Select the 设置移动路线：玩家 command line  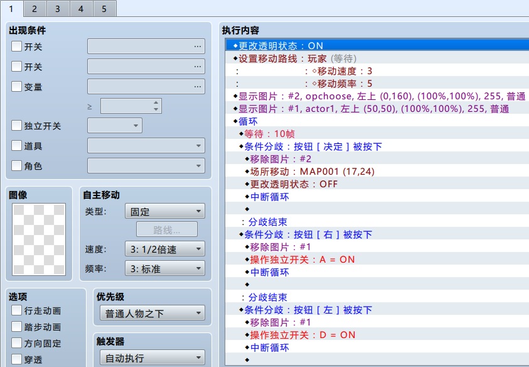click(377, 58)
